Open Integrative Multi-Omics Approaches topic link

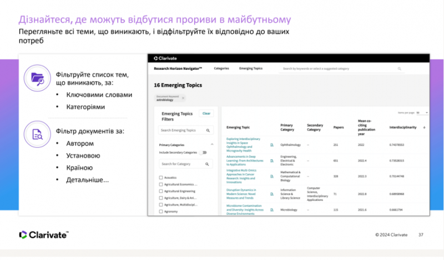[x=241, y=176]
